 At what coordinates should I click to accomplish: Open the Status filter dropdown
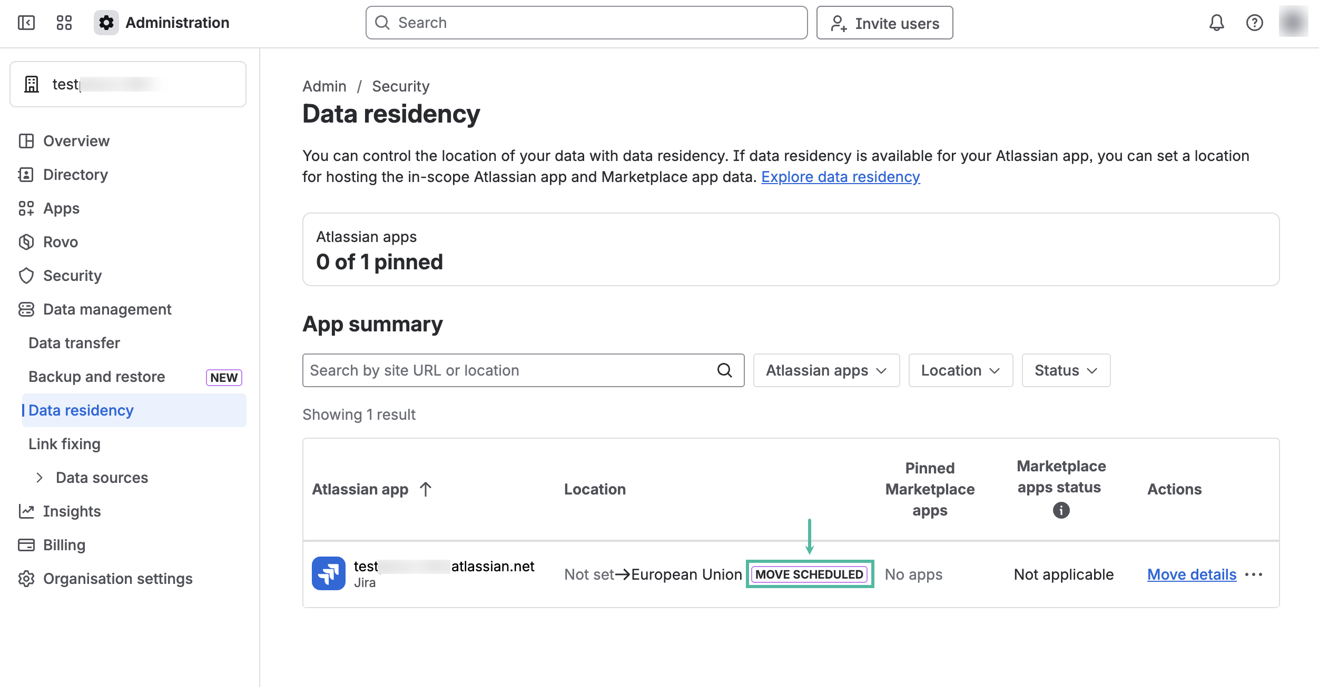[x=1066, y=370]
